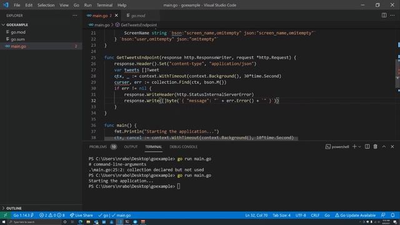Change CRLF end of line sequence
This screenshot has height=225, width=400.
tap(315, 215)
